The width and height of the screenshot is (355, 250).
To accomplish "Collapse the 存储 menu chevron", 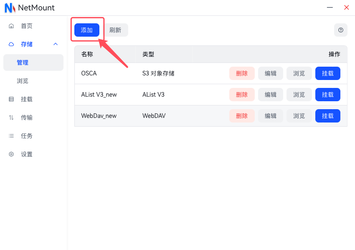I will [x=56, y=44].
